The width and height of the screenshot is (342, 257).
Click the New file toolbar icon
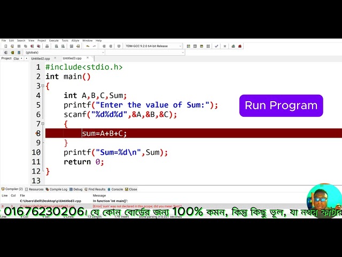(x=6, y=46)
